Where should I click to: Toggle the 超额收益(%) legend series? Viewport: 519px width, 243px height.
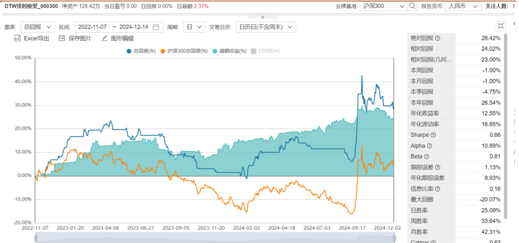tap(230, 51)
